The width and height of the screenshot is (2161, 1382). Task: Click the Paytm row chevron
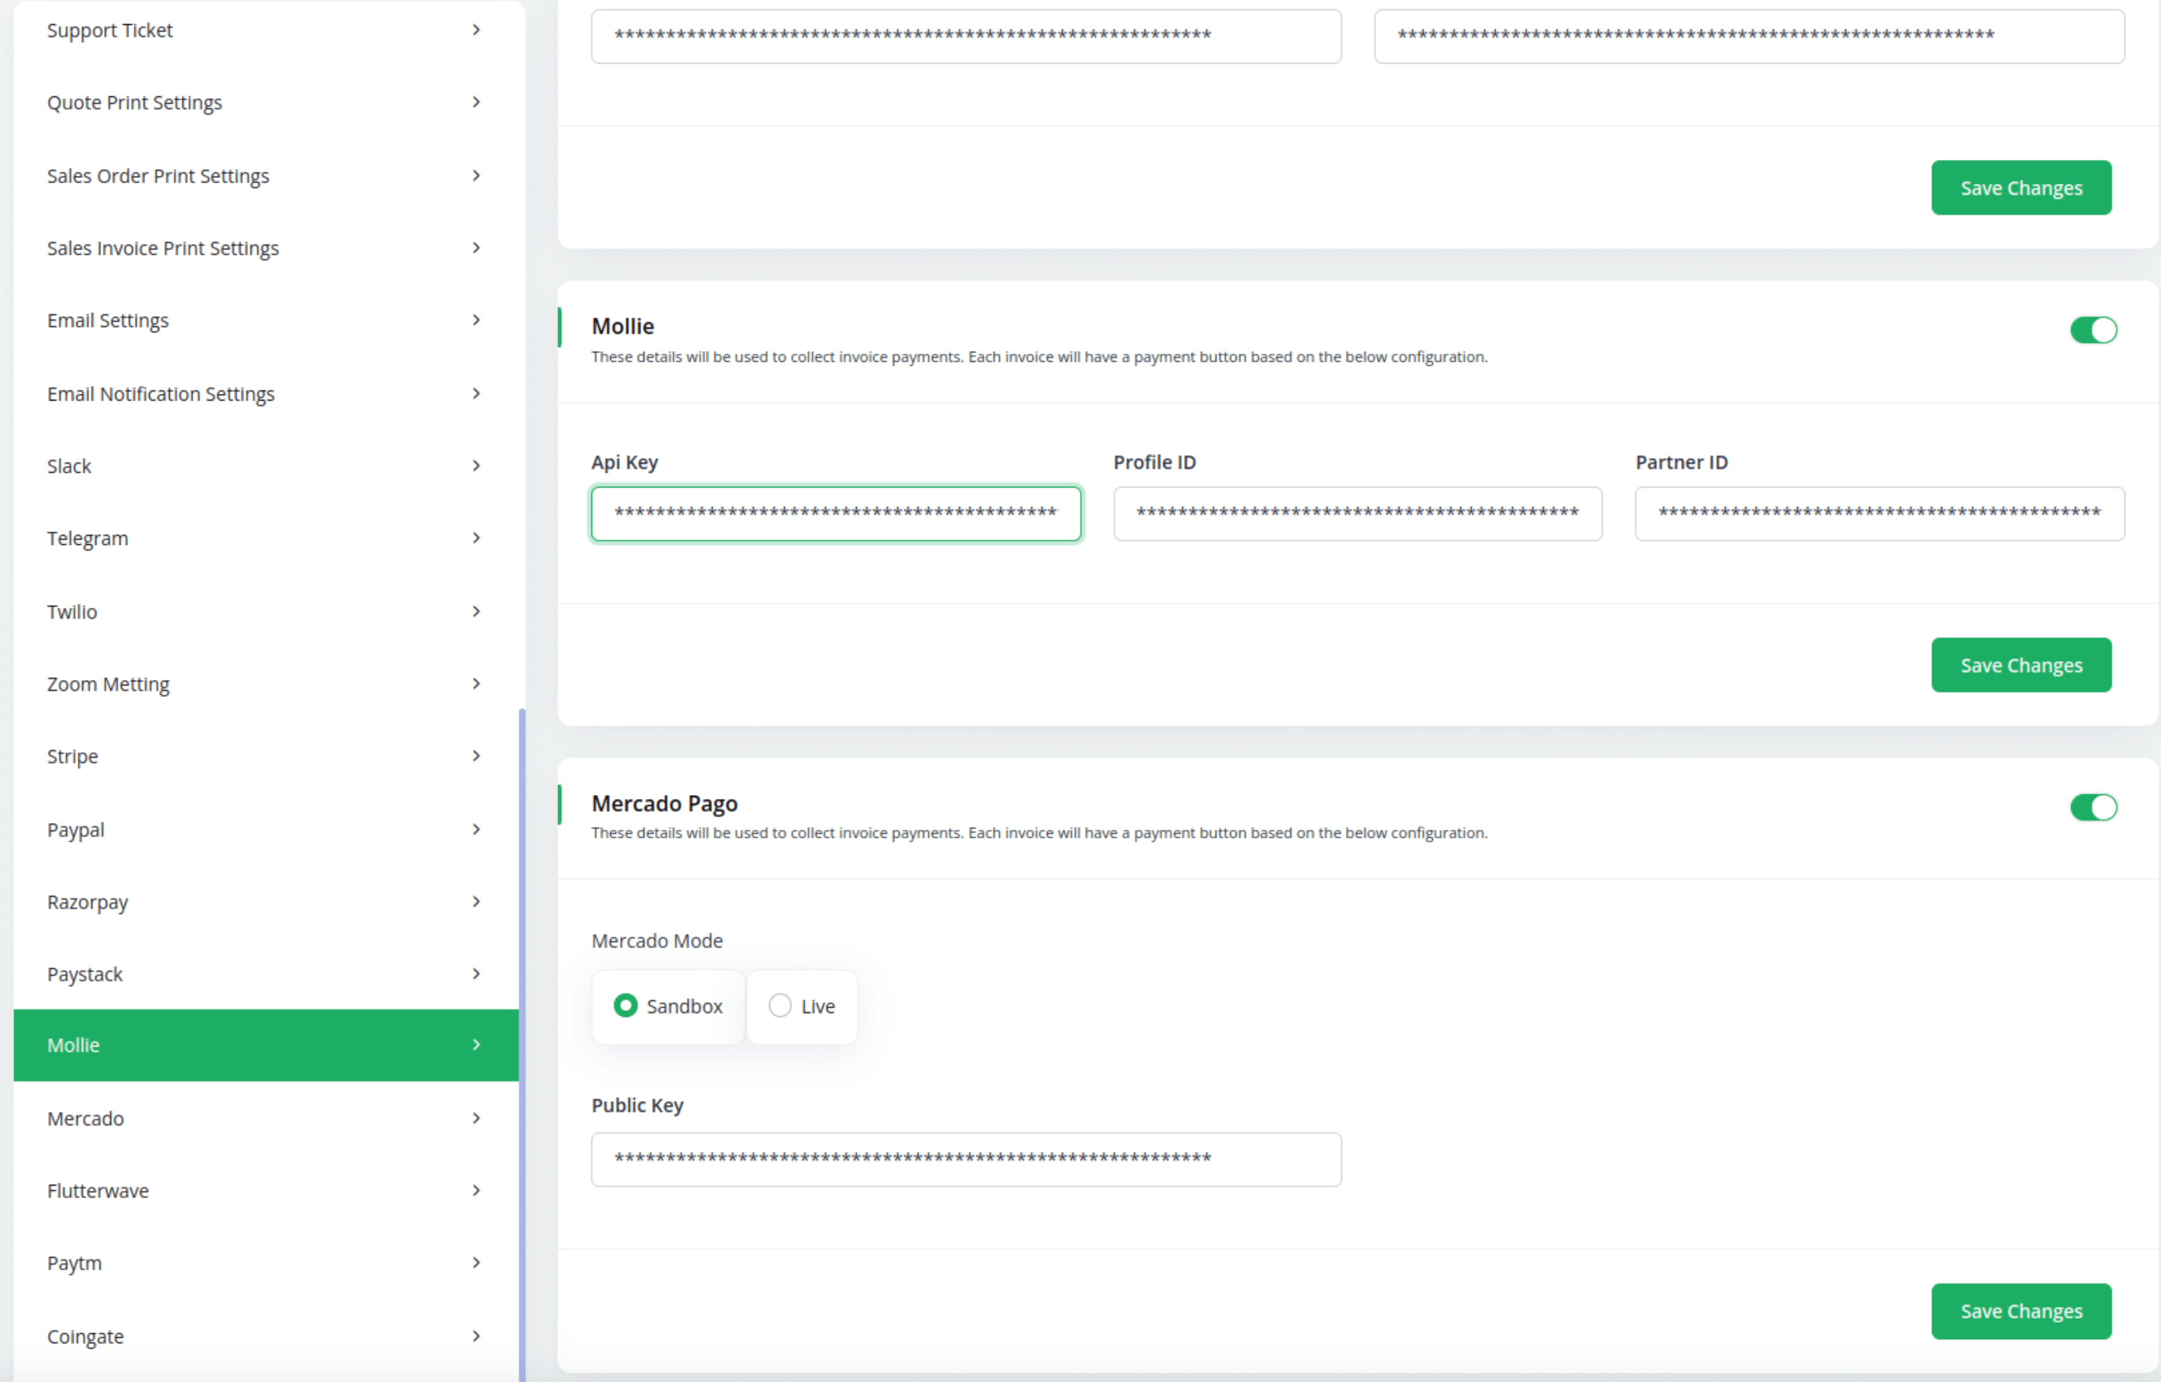pyautogui.click(x=477, y=1263)
